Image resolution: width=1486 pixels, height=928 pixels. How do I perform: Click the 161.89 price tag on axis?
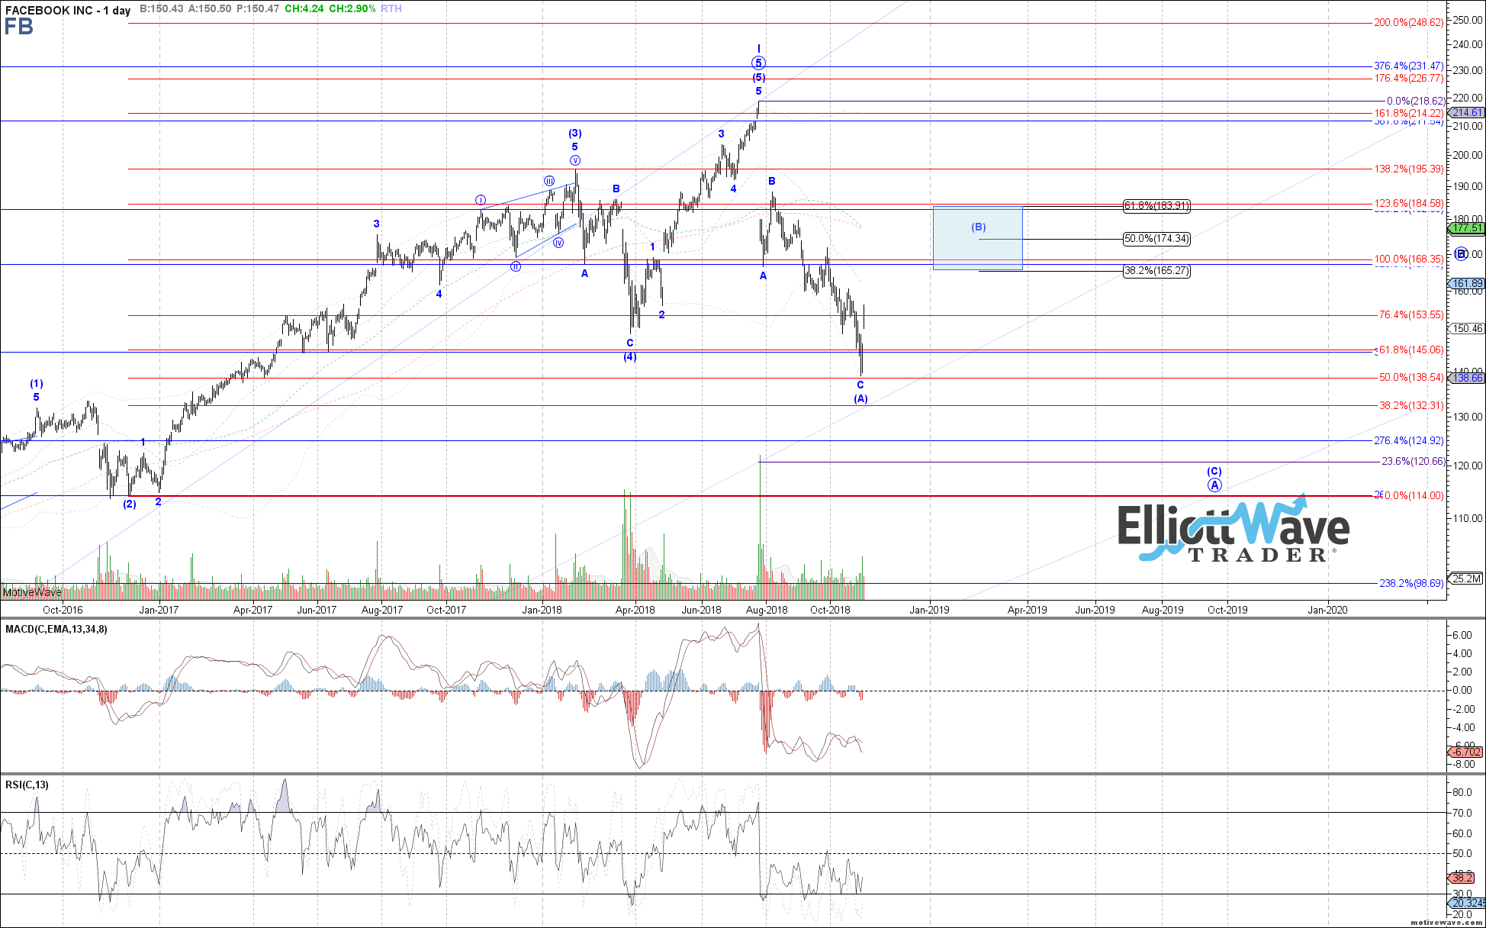(1467, 283)
